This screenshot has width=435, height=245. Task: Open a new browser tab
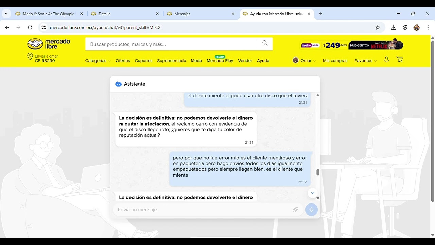(320, 14)
